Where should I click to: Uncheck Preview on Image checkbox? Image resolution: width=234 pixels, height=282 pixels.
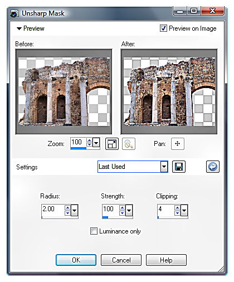point(163,28)
